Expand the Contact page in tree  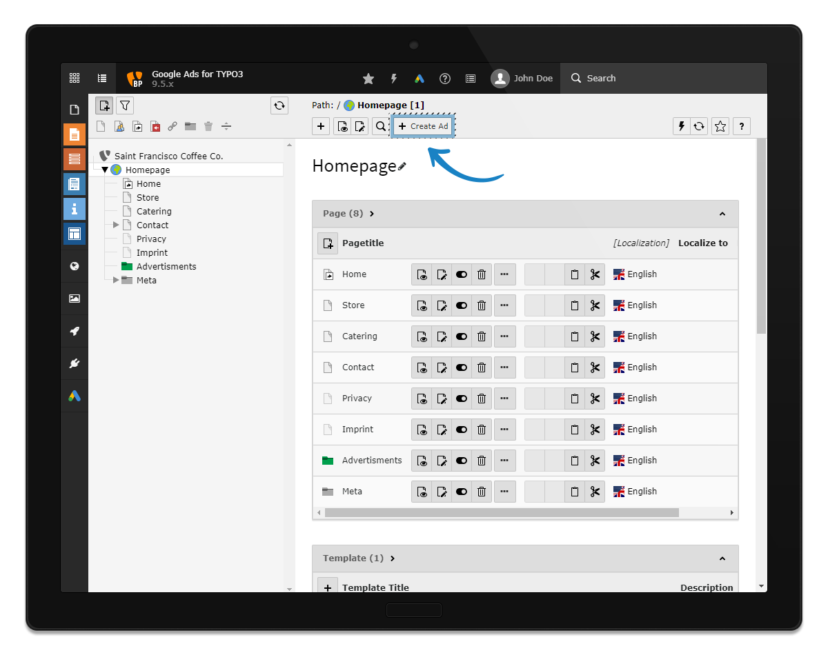click(x=116, y=225)
